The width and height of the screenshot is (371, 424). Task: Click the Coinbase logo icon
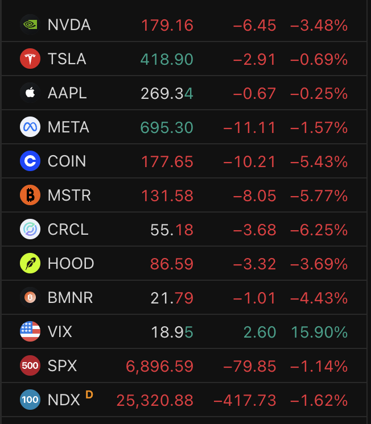tap(30, 161)
